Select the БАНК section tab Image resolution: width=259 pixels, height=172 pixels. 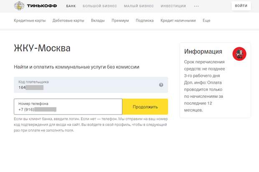tap(71, 6)
